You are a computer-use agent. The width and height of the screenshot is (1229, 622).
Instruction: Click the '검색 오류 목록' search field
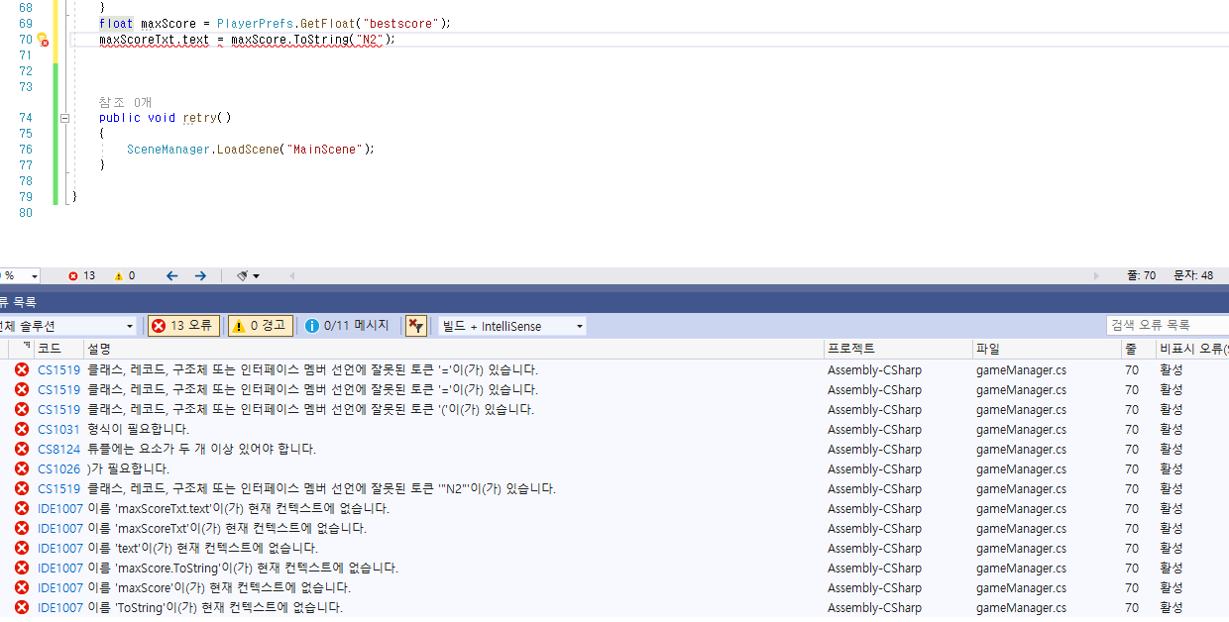click(1168, 325)
